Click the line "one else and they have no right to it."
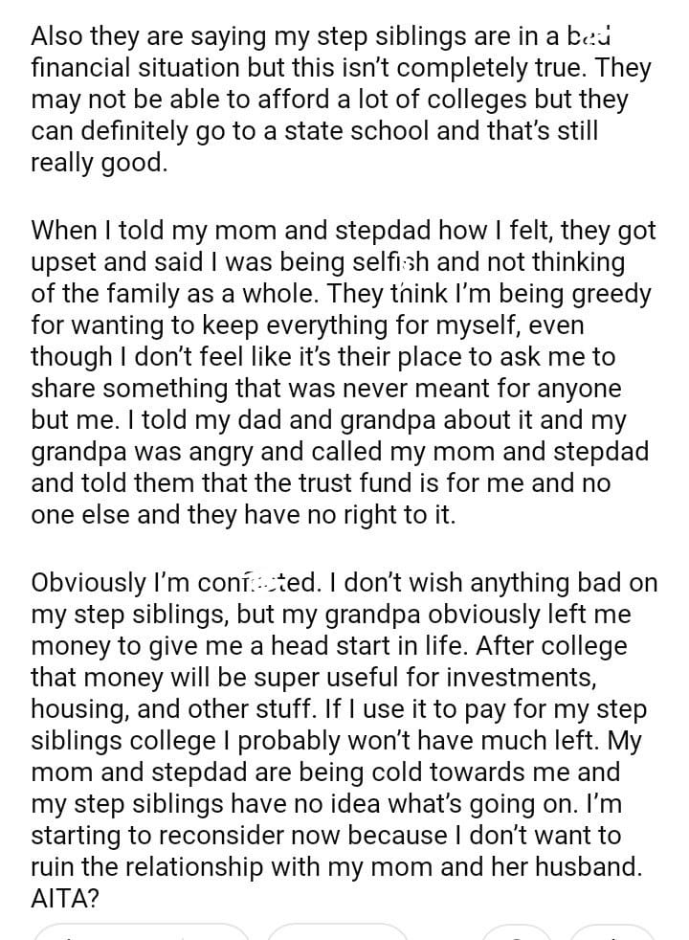Image resolution: width=689 pixels, height=940 pixels. coord(244,514)
